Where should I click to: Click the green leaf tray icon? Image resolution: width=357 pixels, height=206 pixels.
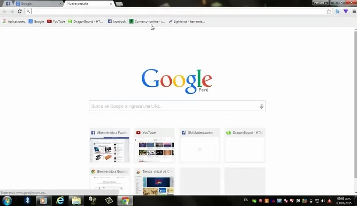[x=254, y=201]
